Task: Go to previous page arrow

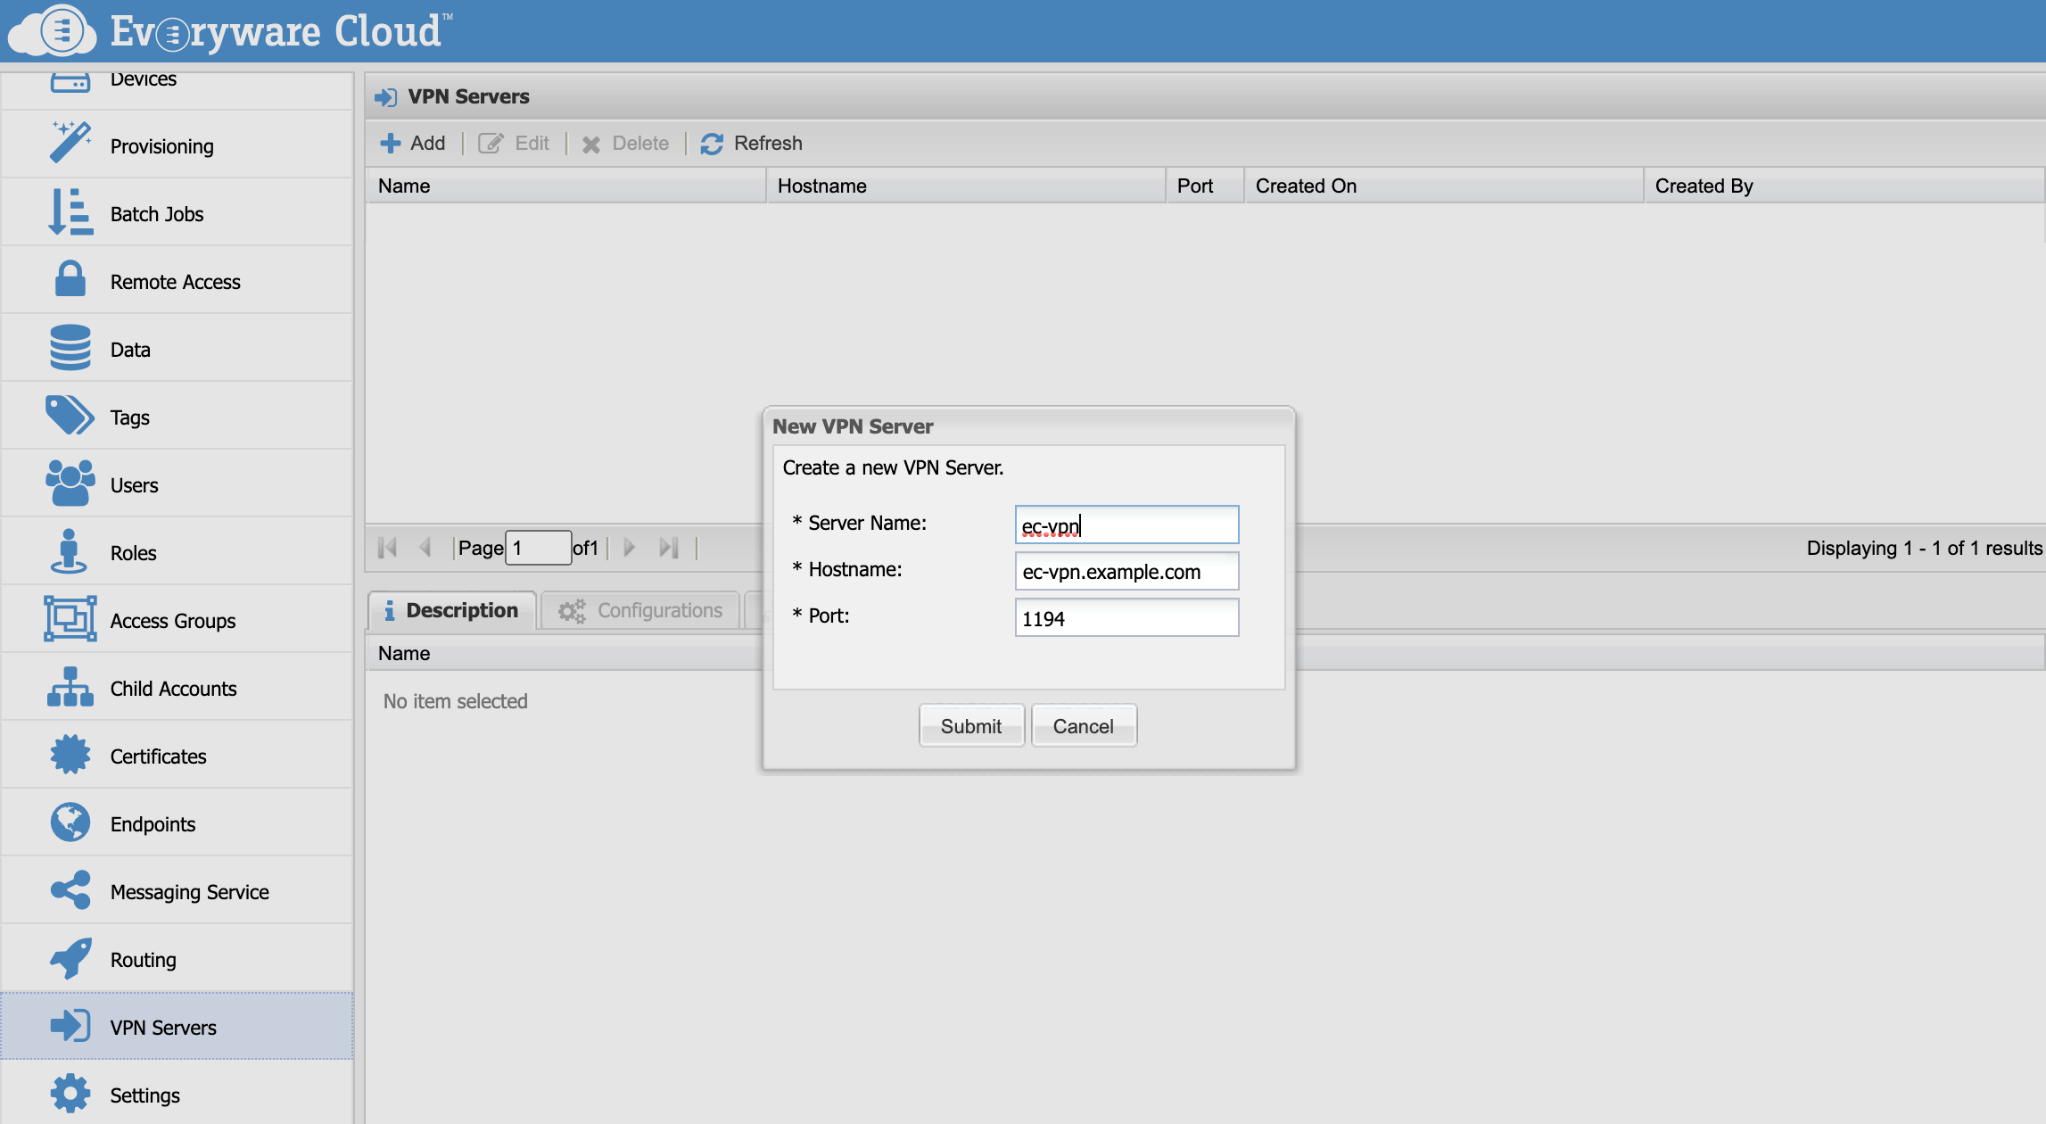Action: [x=425, y=547]
